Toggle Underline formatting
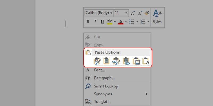Viewport: 213px width, 106px height. tap(101, 22)
